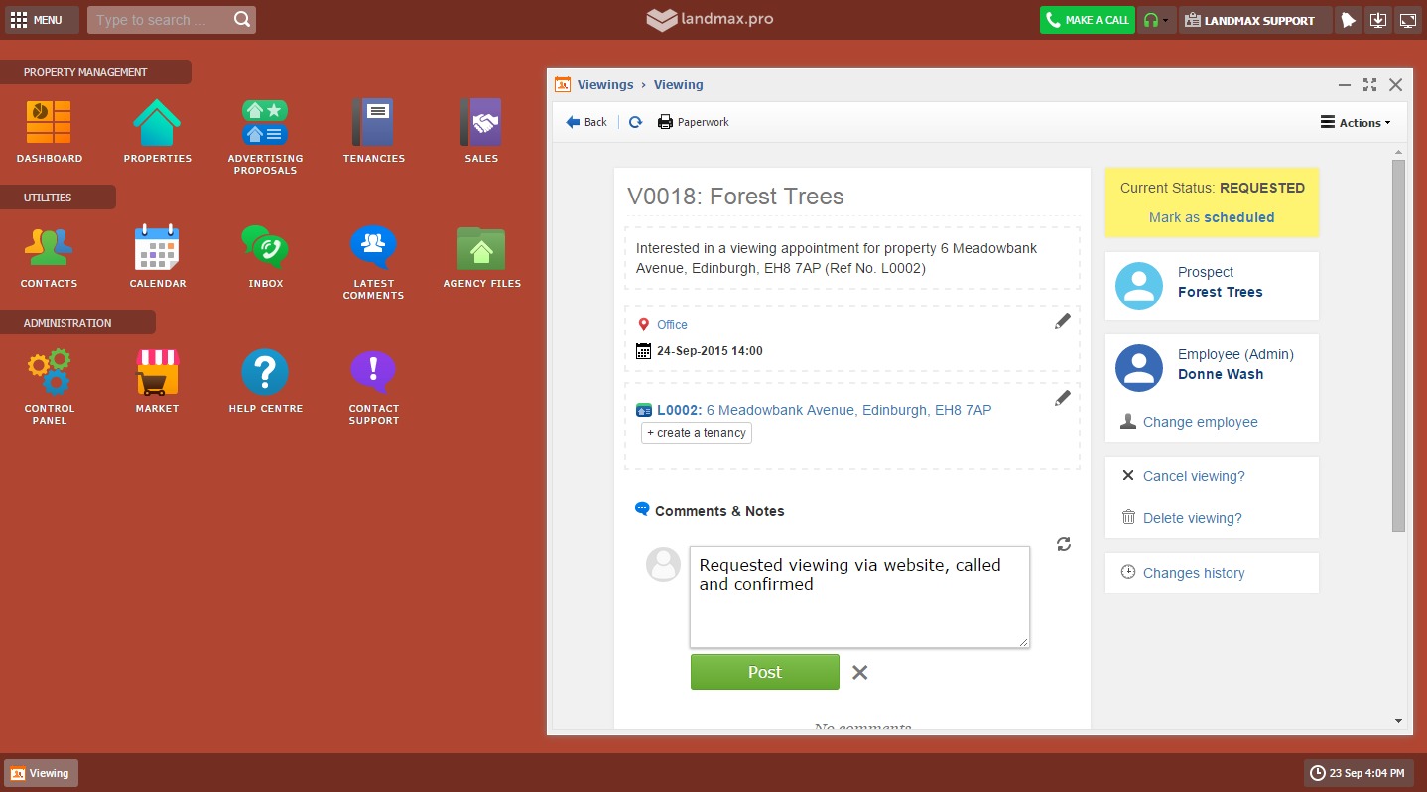Image resolution: width=1427 pixels, height=792 pixels.
Task: Open the Market shop icon
Action: click(157, 373)
